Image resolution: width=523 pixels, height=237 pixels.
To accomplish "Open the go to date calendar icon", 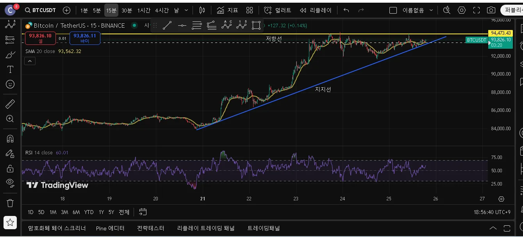I will pyautogui.click(x=143, y=212).
